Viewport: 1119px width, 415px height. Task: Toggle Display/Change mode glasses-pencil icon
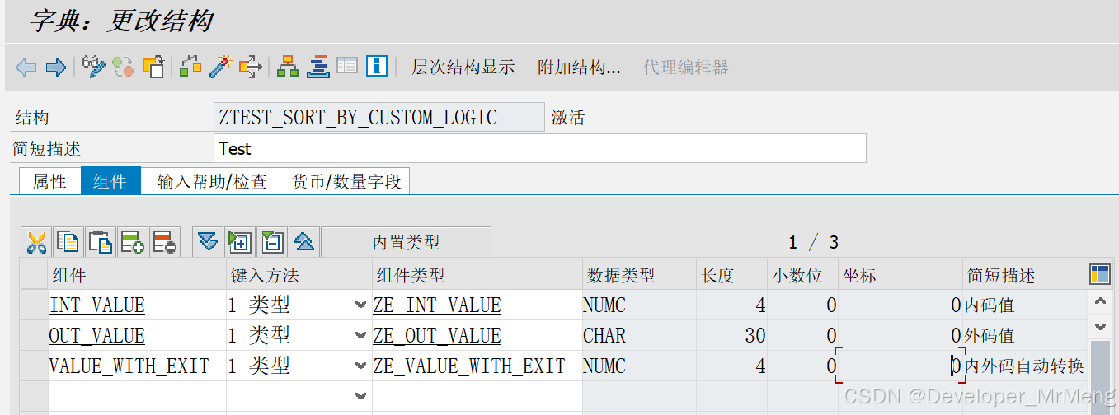[93, 67]
